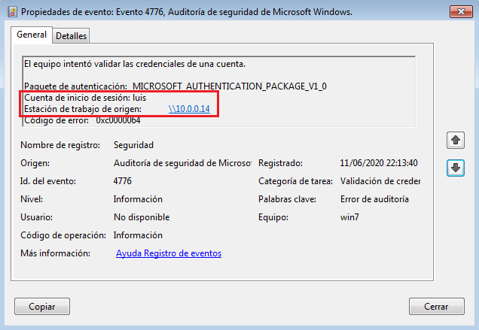Viewport: 479px width, 330px height.
Task: Open the \\10.0.0.14 workstation link
Action: 189,109
